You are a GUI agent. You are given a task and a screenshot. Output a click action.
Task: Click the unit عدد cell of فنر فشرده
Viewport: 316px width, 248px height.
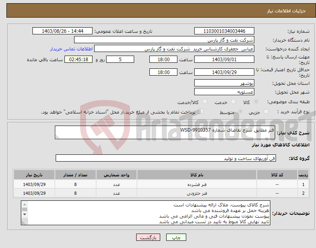click(x=117, y=184)
